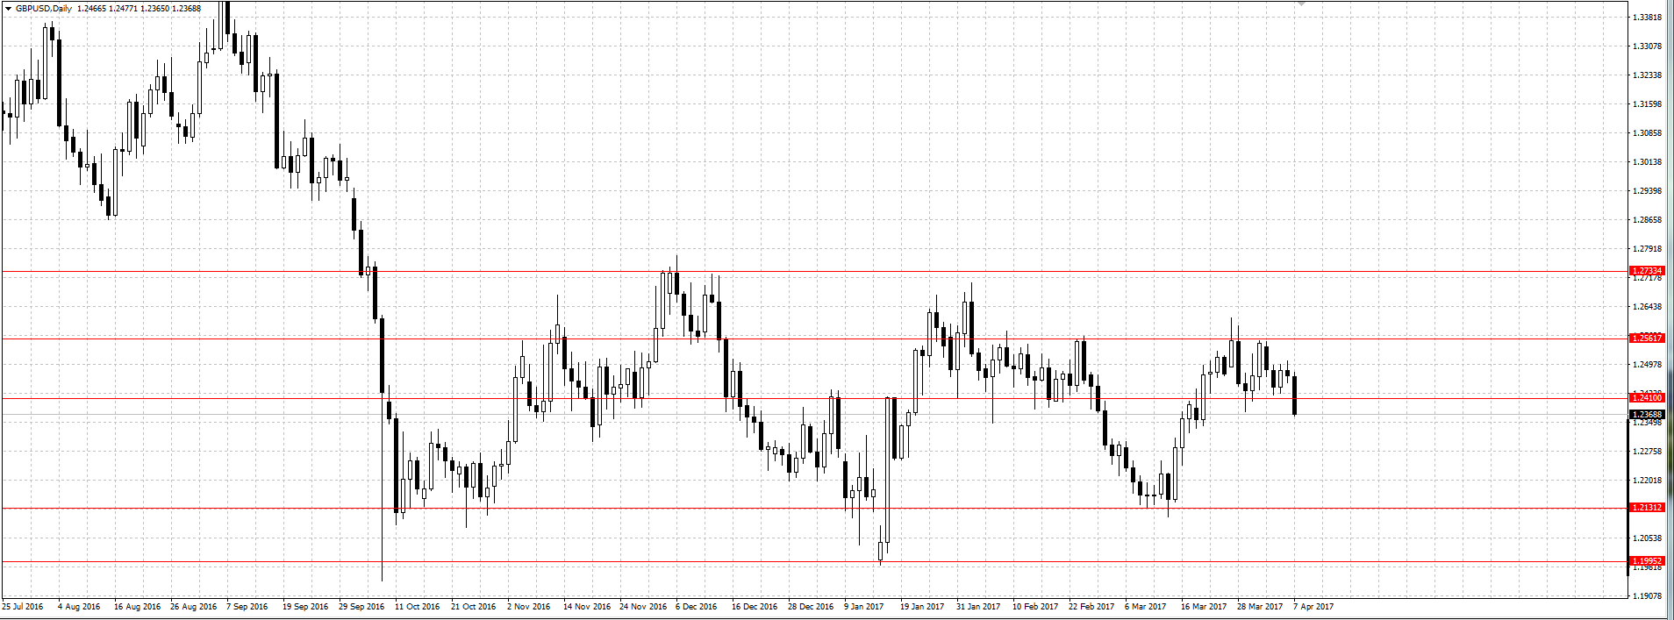Click the 16 Dec 2016 date label
Screen dimensions: 1674x620
point(755,607)
